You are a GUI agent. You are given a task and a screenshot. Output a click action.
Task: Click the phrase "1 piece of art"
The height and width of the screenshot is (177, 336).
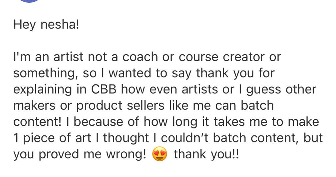52,138
